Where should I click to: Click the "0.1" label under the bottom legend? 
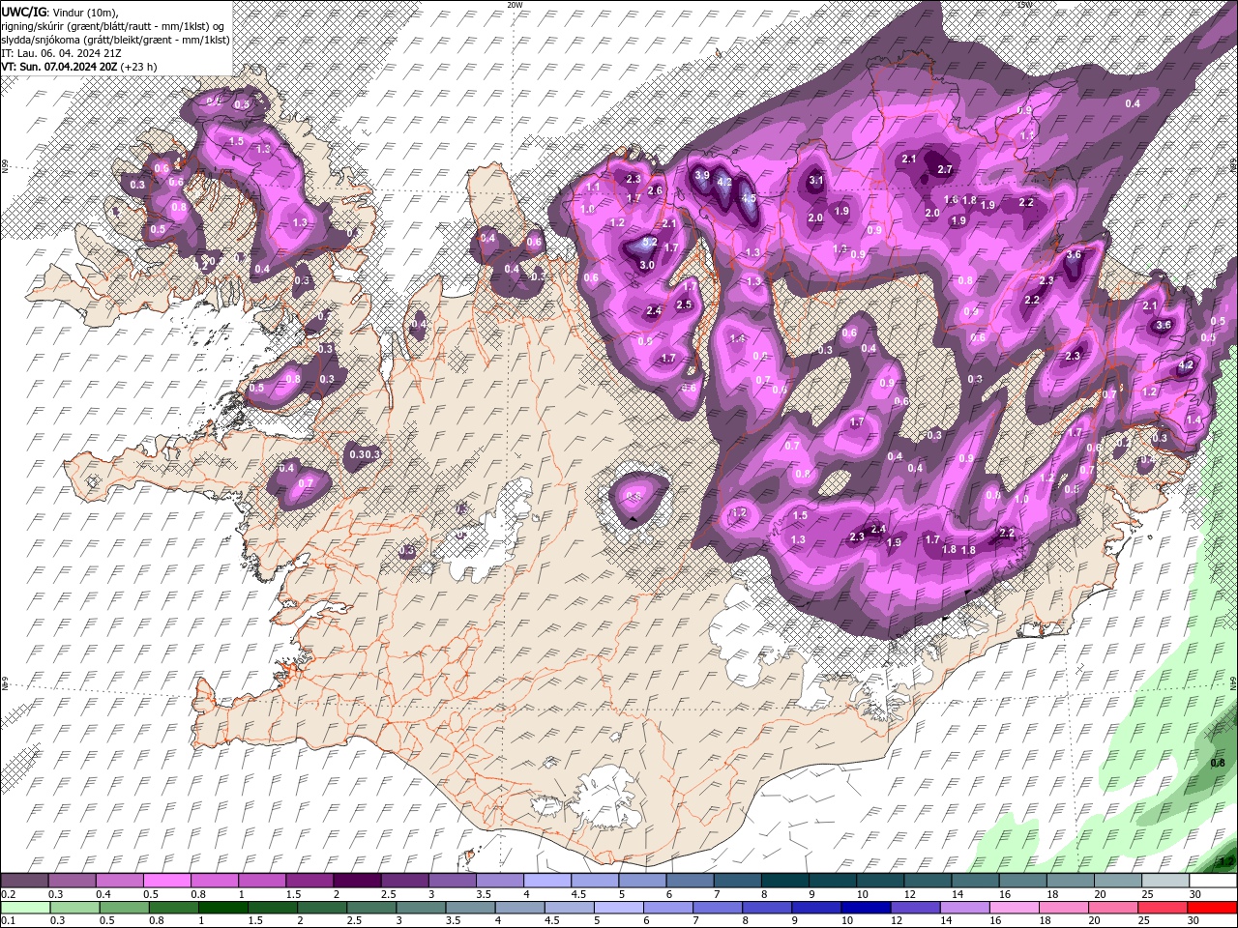[x=8, y=920]
